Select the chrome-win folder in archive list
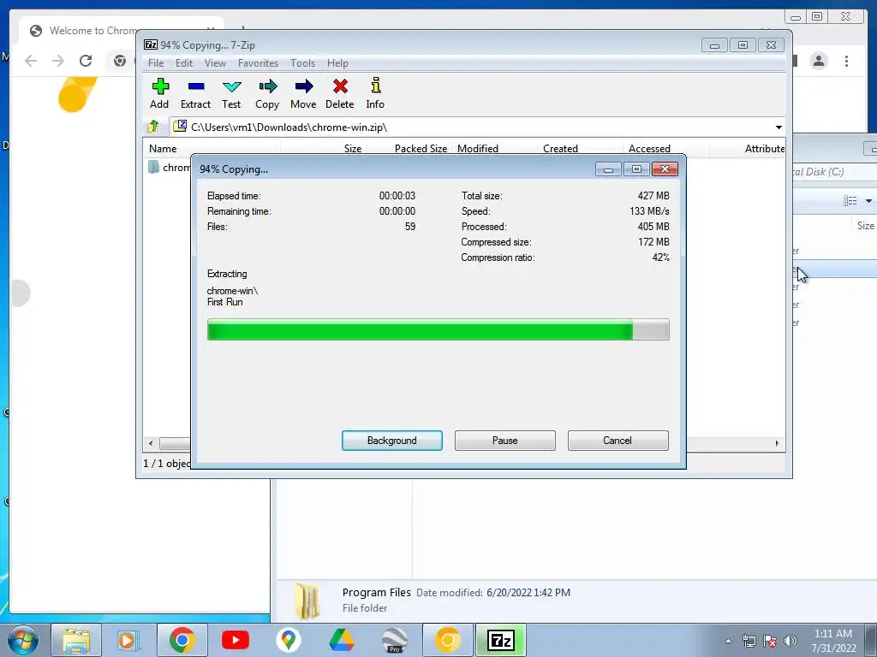877x657 pixels. point(169,167)
